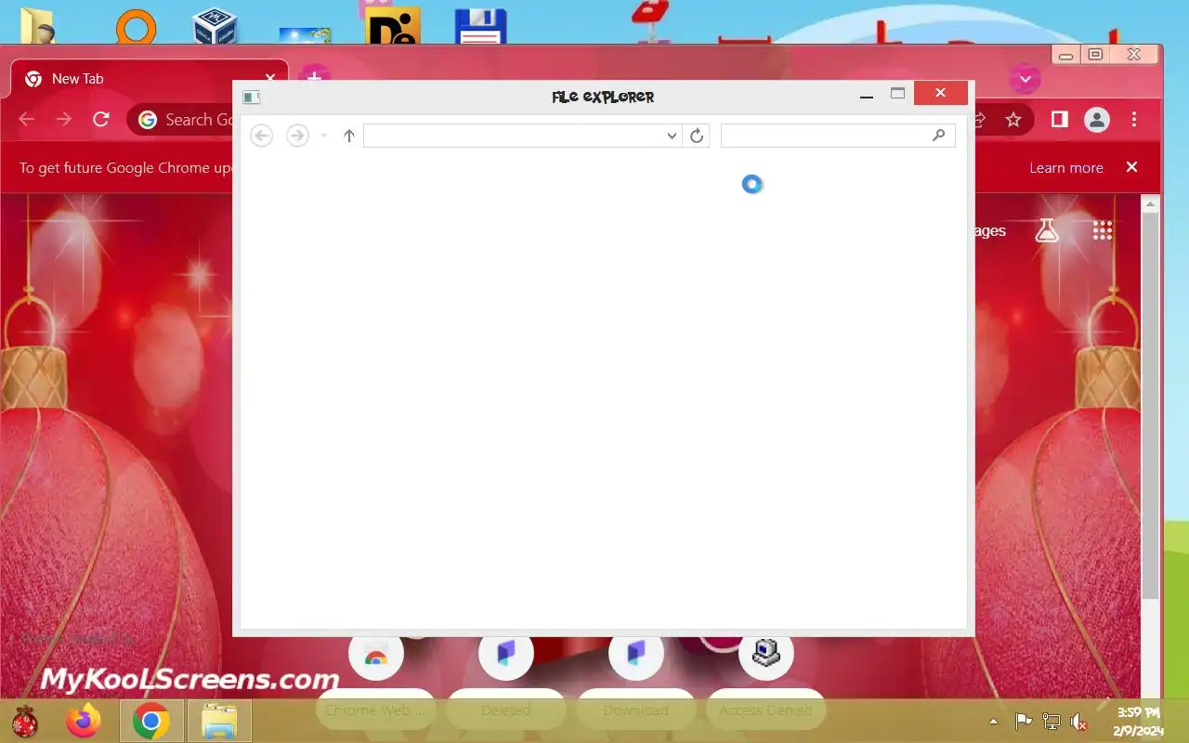Open Action Center flag icon

(1023, 721)
